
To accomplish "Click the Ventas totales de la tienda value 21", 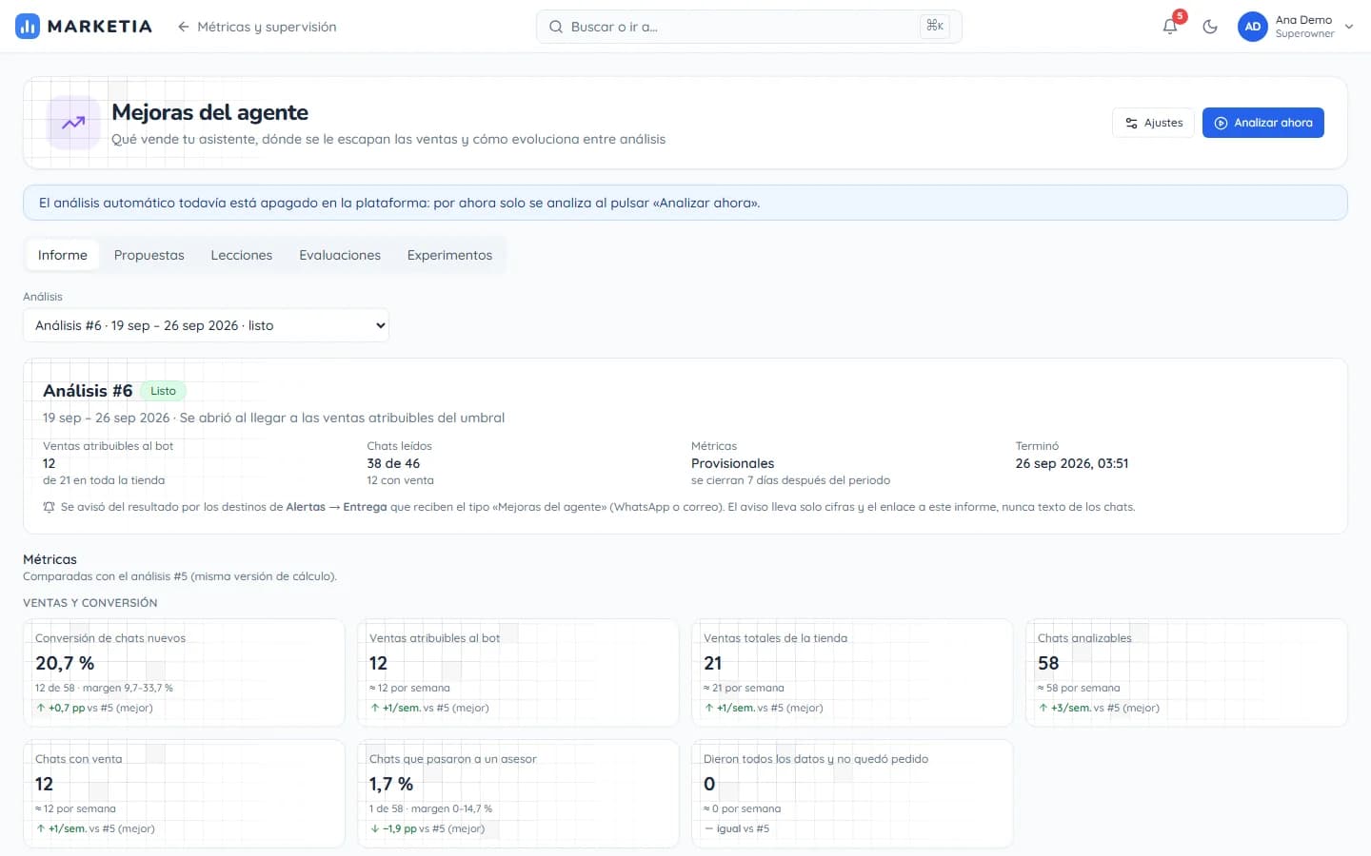I will (x=713, y=663).
